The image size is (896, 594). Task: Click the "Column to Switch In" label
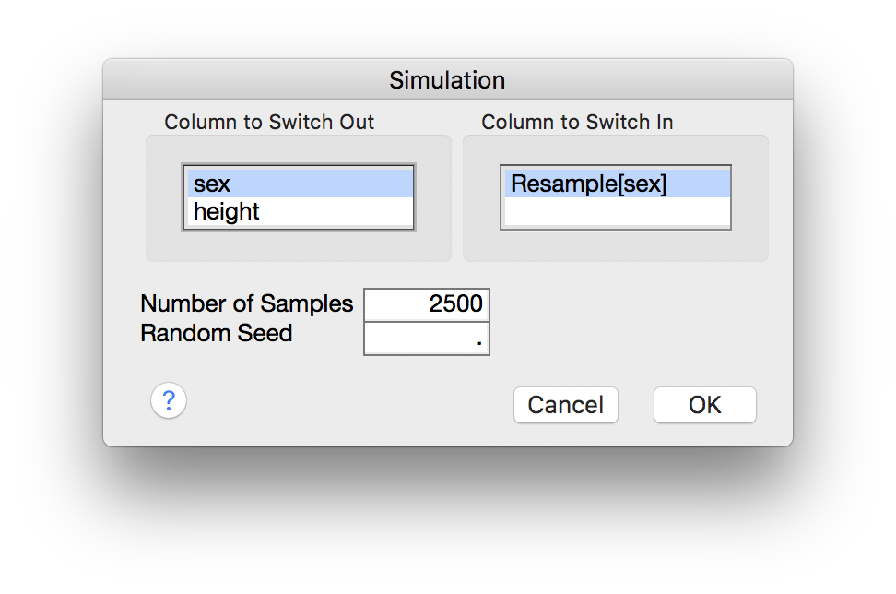coord(577,122)
